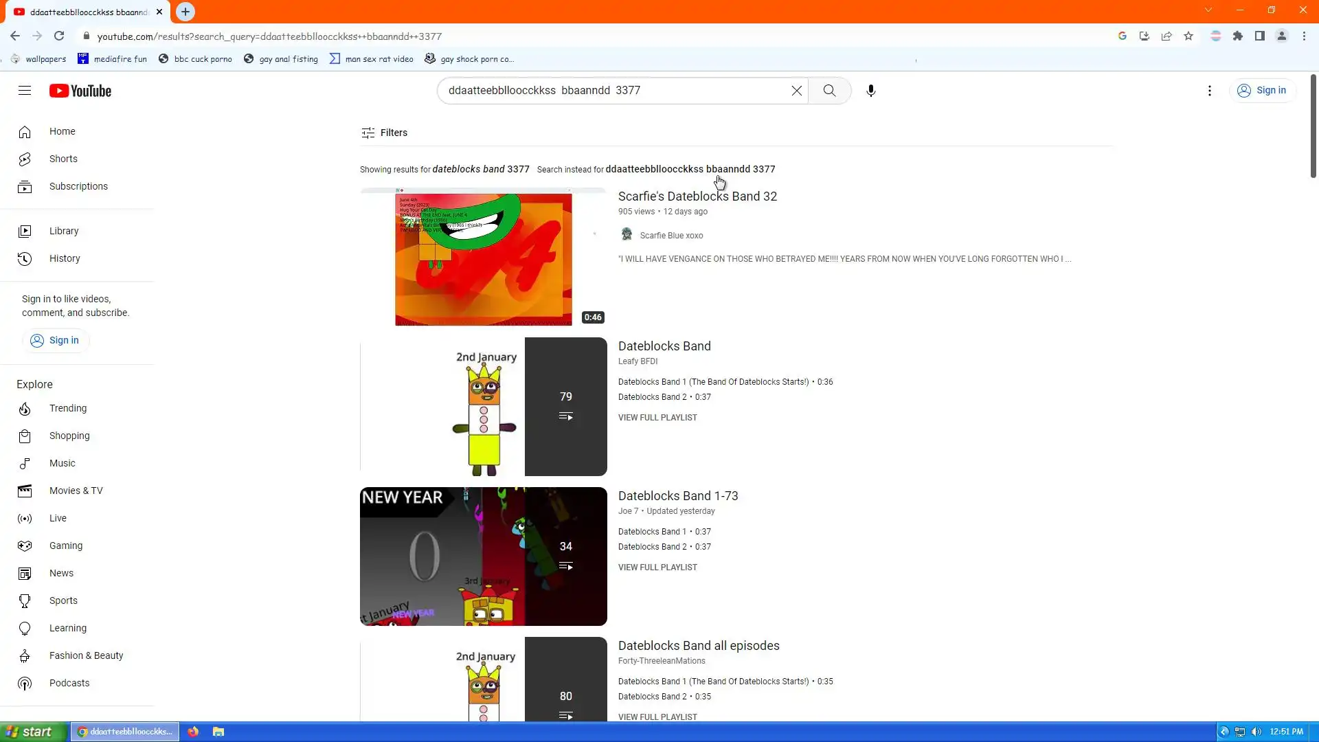Click the YouTube logo
This screenshot has width=1319, height=742.
click(x=80, y=91)
